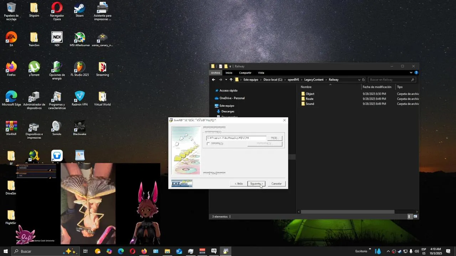The width and height of the screenshot is (456, 256).
Task: Click the Explorer up-one-level arrow
Action: click(231, 80)
